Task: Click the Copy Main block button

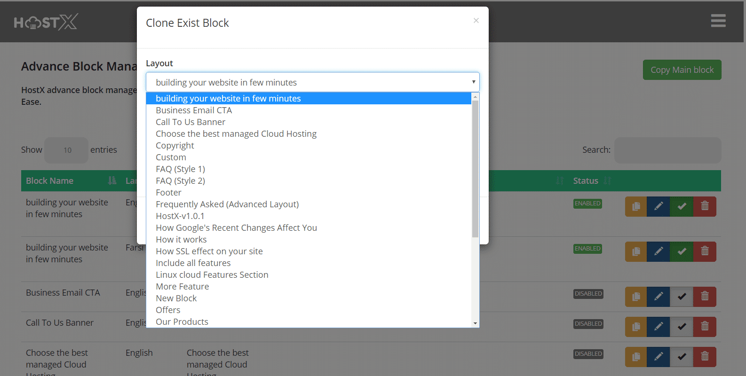Action: pyautogui.click(x=682, y=70)
